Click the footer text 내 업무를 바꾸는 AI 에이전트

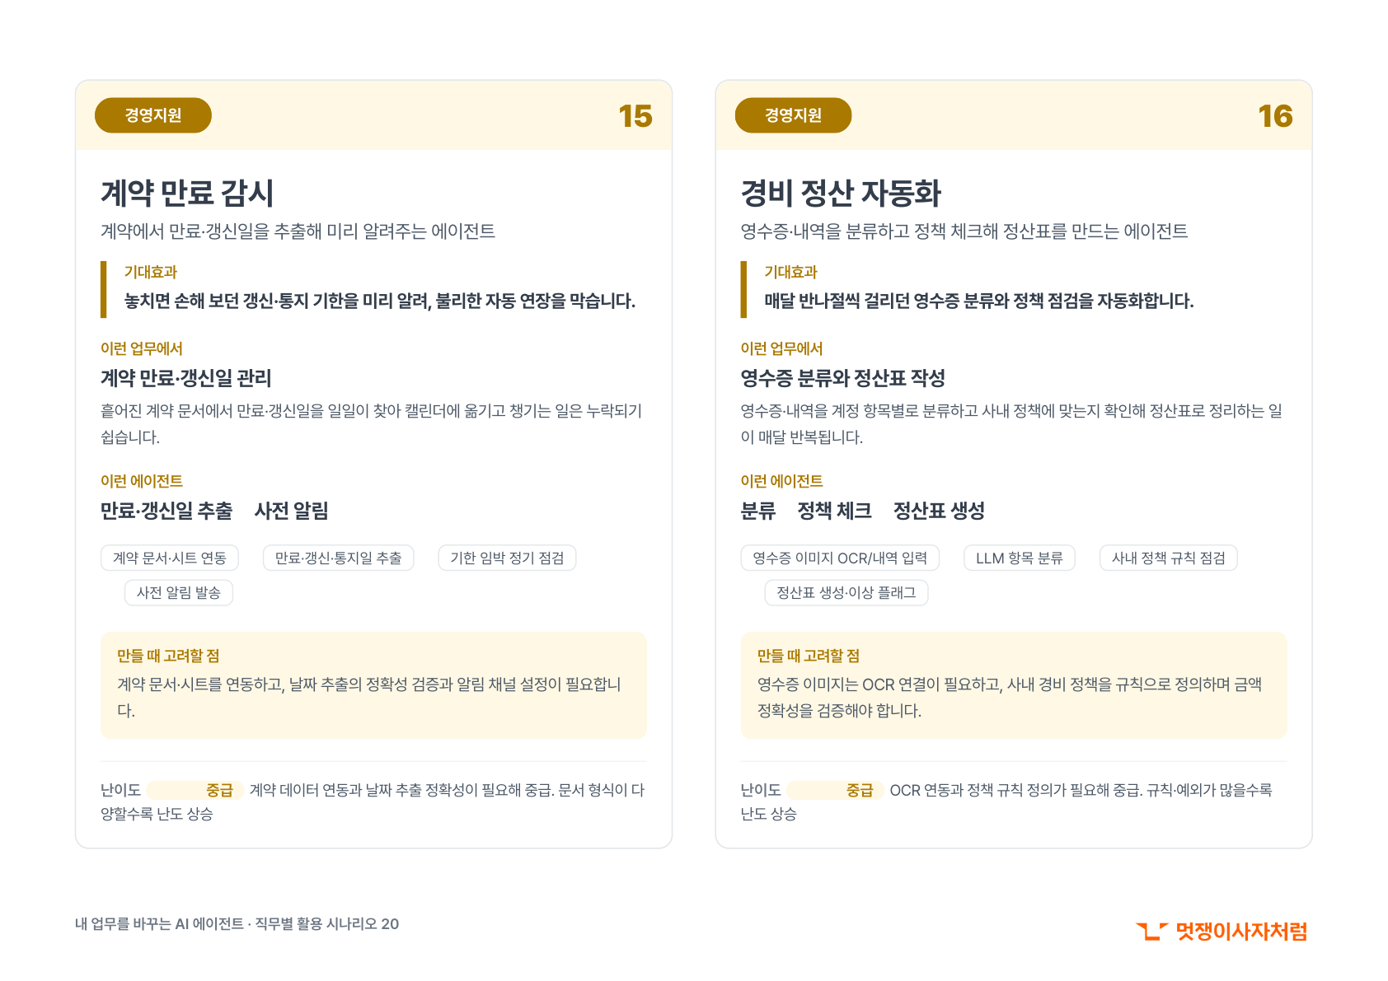(159, 924)
